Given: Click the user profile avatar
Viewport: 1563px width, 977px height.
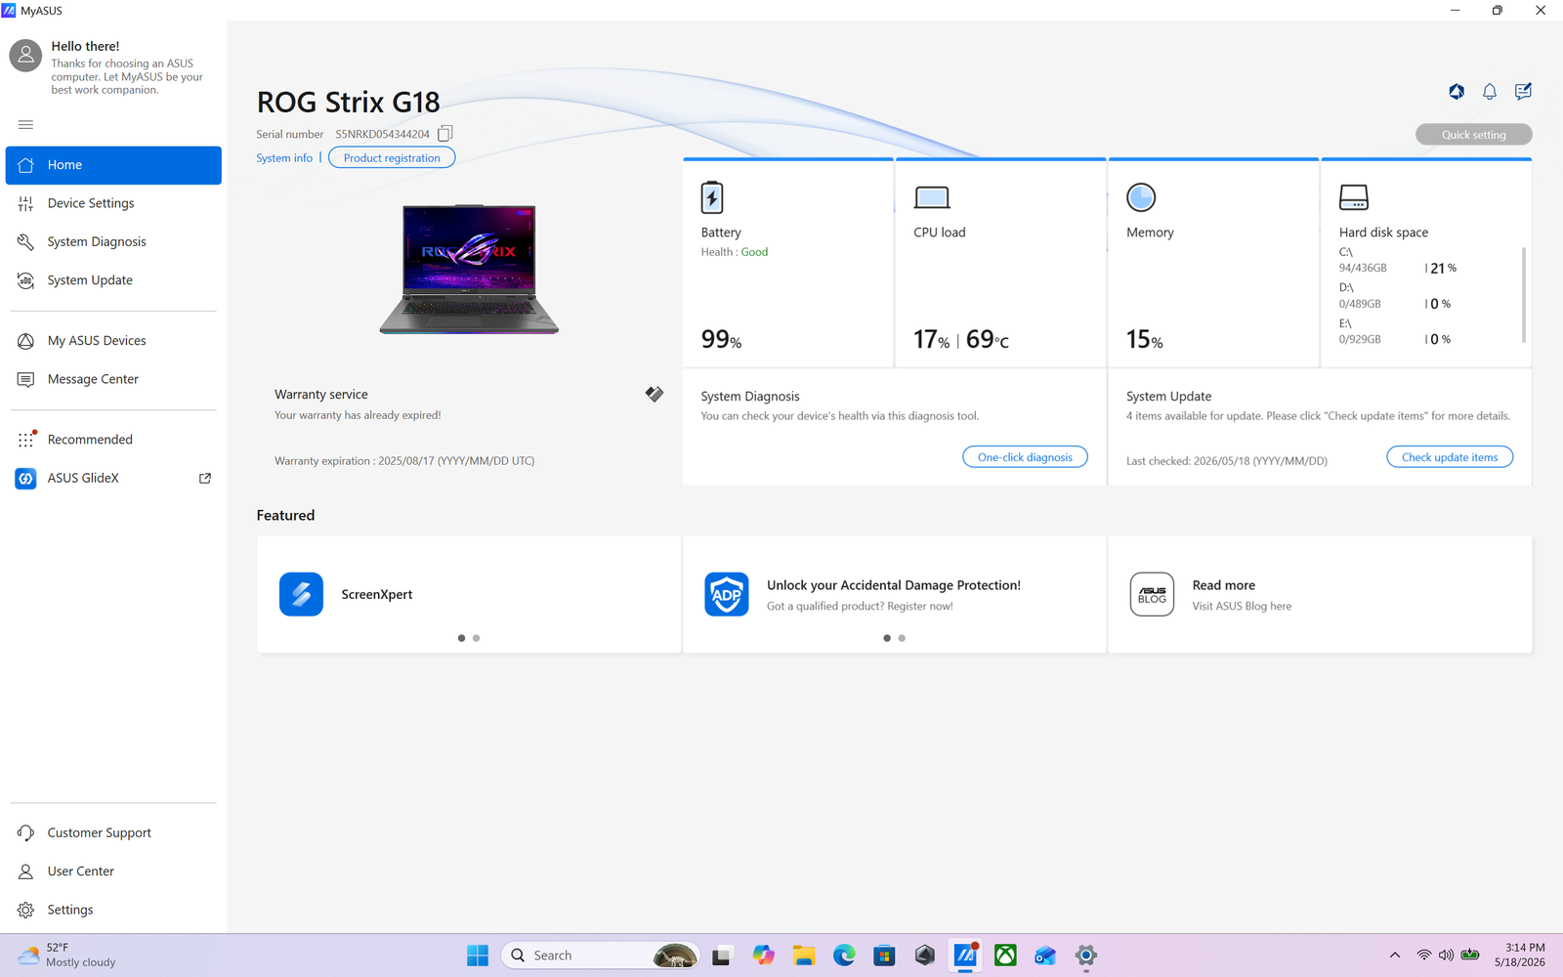Looking at the screenshot, I should click(25, 56).
